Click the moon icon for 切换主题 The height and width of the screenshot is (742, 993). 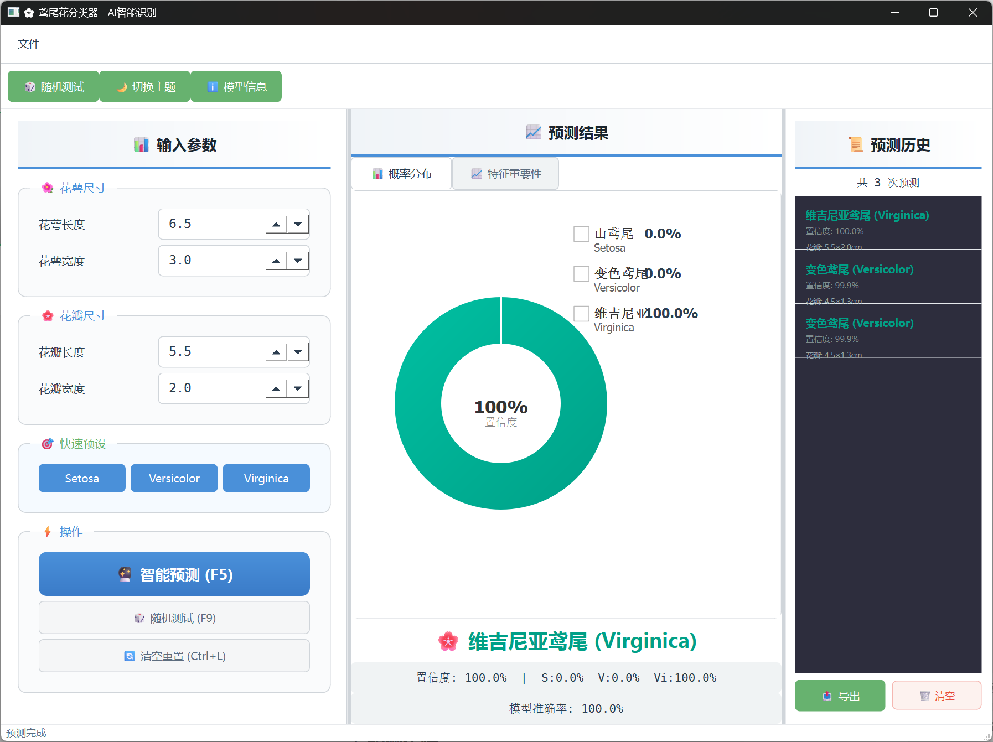click(x=122, y=87)
